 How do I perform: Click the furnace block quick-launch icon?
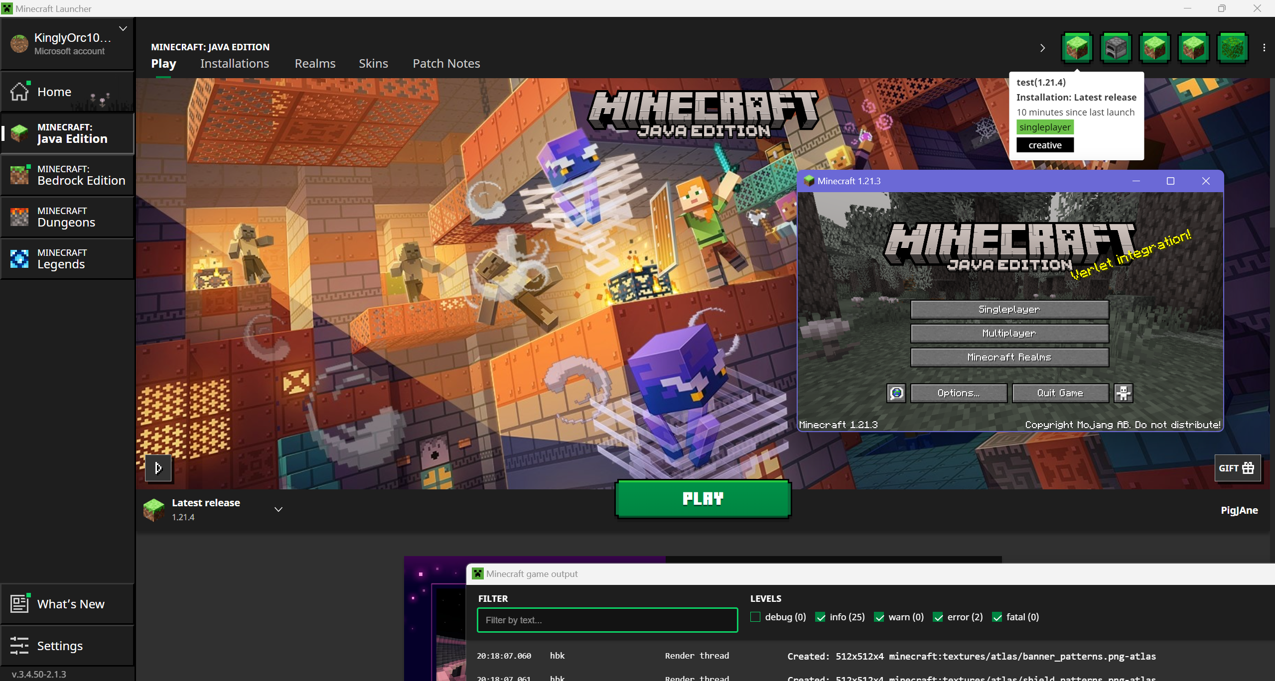click(1116, 48)
